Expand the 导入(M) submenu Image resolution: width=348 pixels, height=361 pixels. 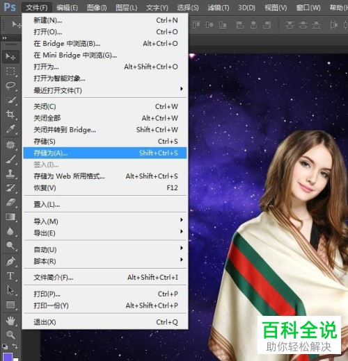[x=105, y=221]
